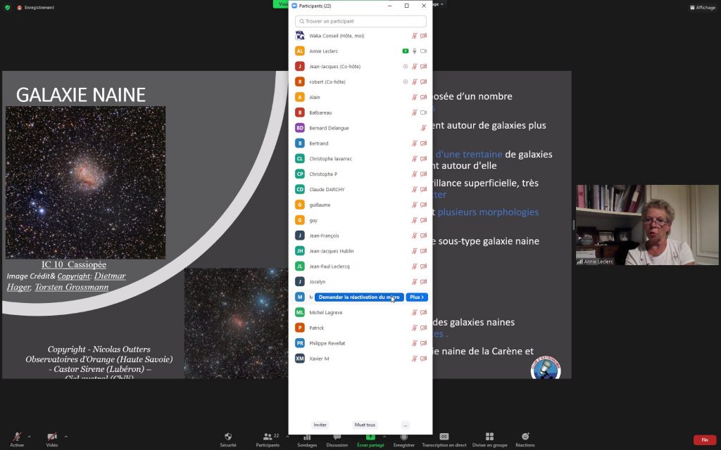
Task: Click Bernard Delangue's muted microphone icon
Action: pyautogui.click(x=423, y=128)
